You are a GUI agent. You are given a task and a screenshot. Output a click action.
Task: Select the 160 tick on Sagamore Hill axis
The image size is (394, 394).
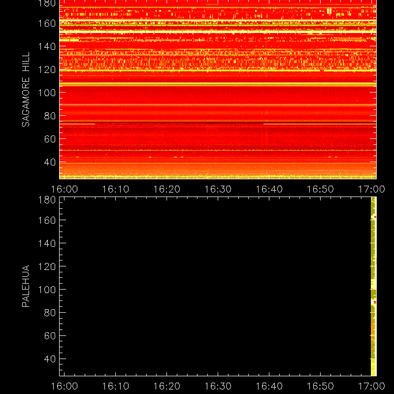tap(47, 23)
